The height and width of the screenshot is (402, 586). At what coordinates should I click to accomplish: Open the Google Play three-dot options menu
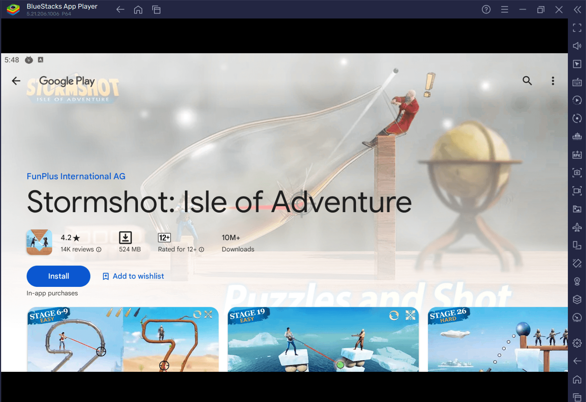[x=553, y=80]
